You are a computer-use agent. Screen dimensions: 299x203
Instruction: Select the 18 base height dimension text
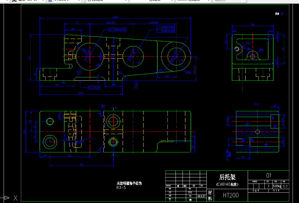coord(35,75)
